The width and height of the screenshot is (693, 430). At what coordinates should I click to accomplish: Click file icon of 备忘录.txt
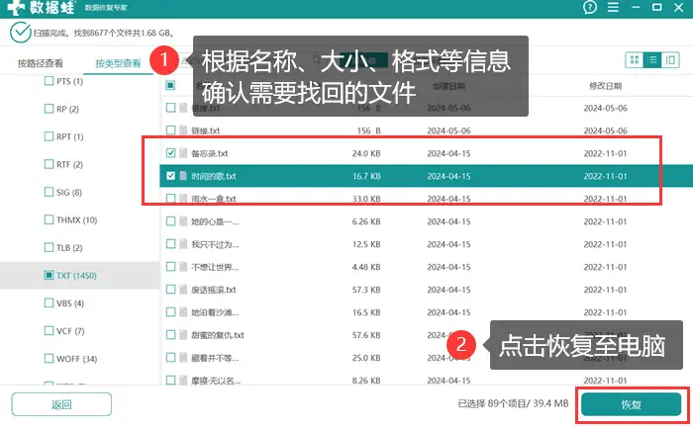pyautogui.click(x=183, y=153)
